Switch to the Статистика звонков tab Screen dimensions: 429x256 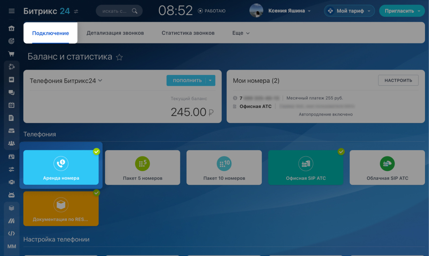click(188, 33)
